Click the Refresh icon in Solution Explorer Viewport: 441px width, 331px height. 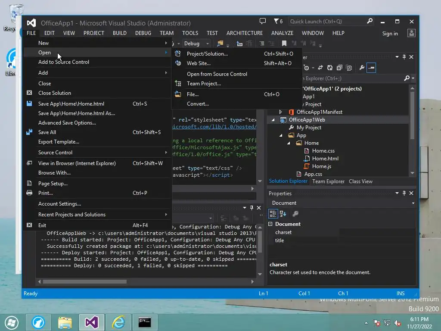[330, 68]
